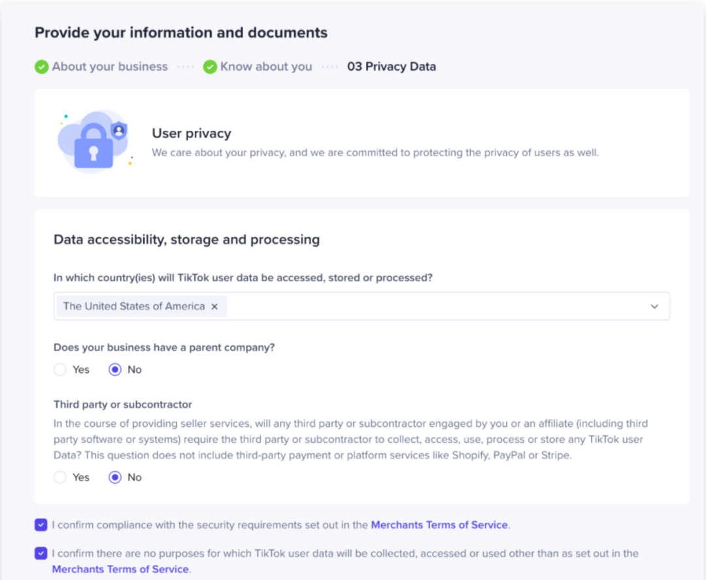The height and width of the screenshot is (580, 706).
Task: Open Merchants Terms of Service link in data purposes confirmation
Action: tap(120, 569)
